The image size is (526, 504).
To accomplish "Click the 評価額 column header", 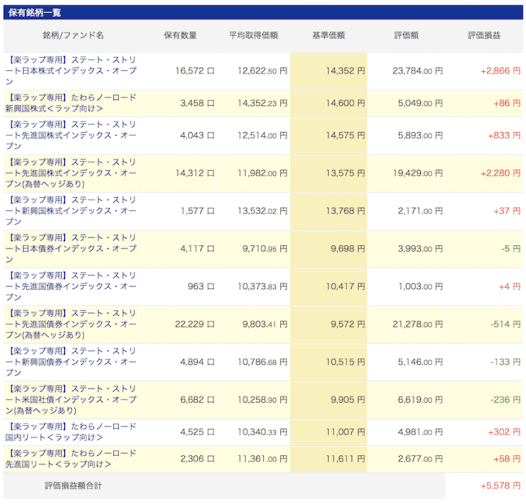I will 406,36.
